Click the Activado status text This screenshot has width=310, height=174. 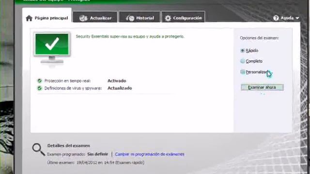(x=117, y=81)
